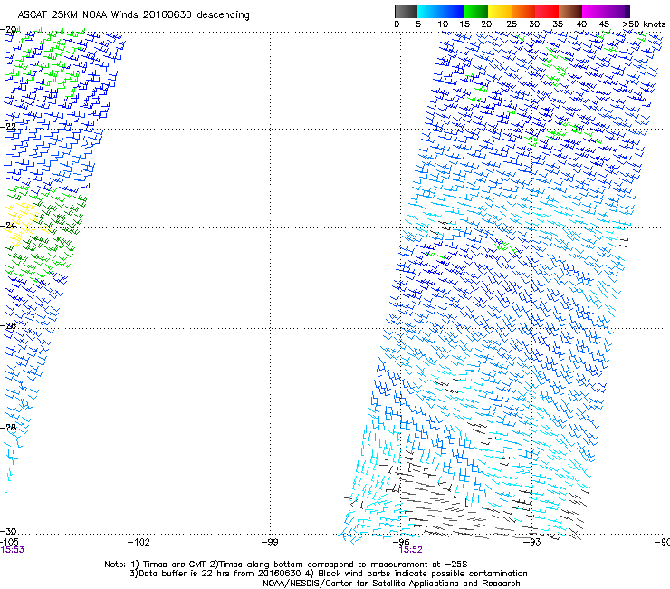The image size is (670, 589).
Task: Click the 15:53 swath time label
Action: tap(12, 550)
